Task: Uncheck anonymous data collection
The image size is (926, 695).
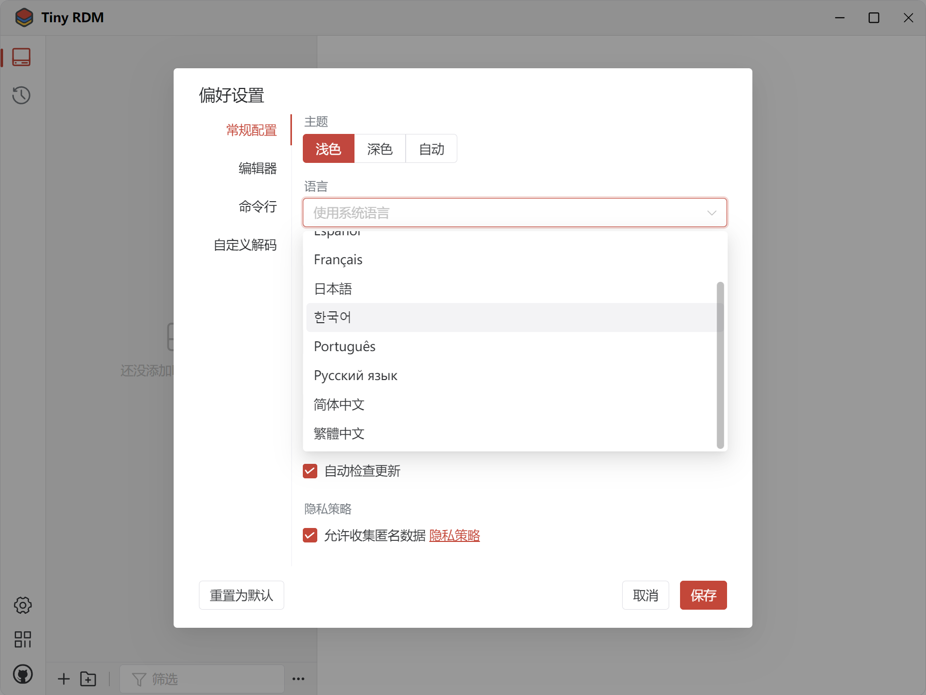Action: (x=310, y=535)
